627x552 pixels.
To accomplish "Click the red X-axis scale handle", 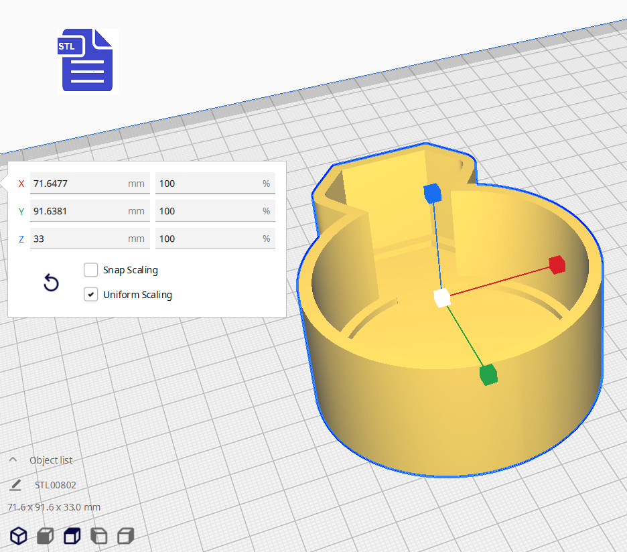I will click(x=557, y=265).
